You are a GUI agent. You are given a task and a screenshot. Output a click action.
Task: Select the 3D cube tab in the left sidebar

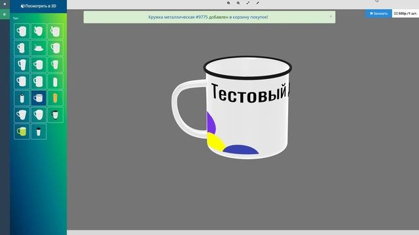[5, 14]
